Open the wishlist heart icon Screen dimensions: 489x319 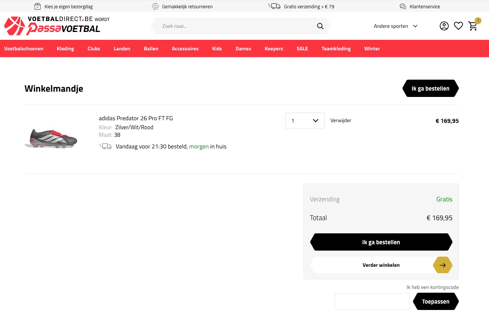point(459,26)
